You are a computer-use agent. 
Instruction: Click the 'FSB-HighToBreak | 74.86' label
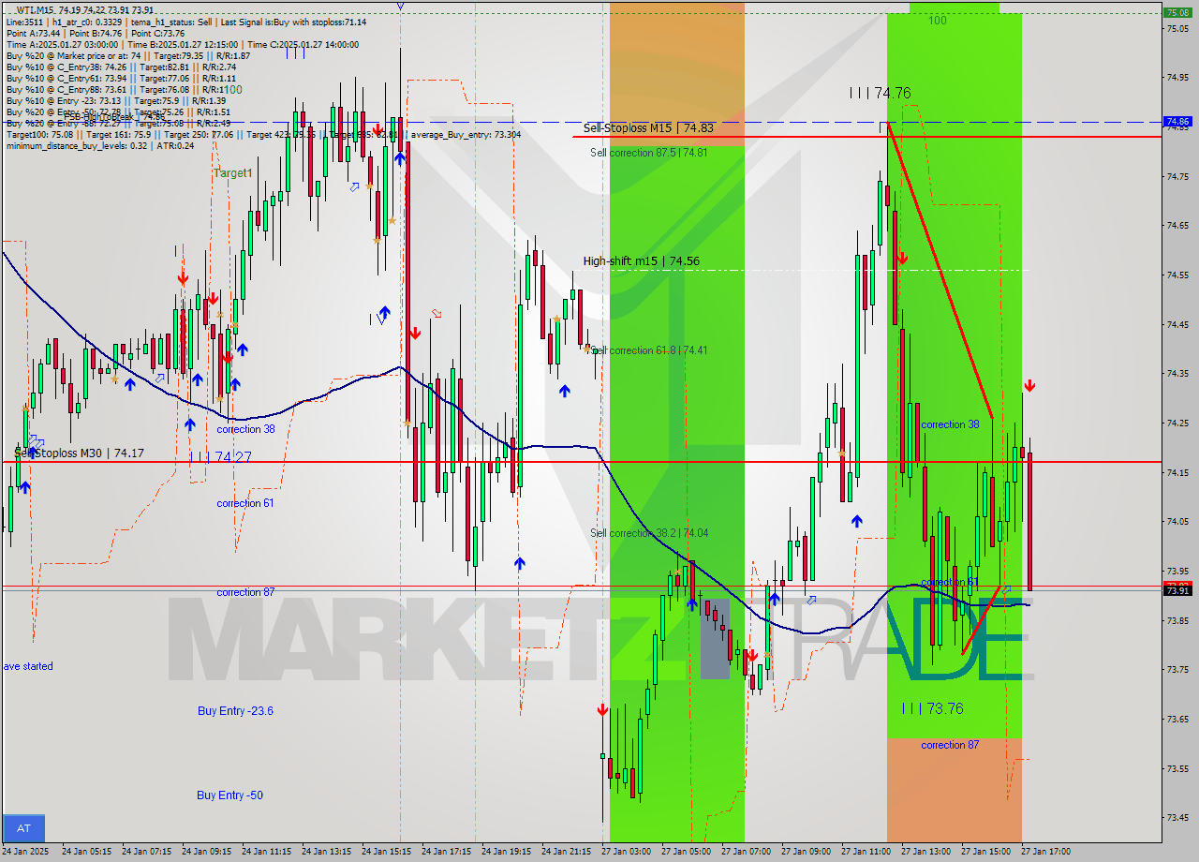[x=113, y=117]
